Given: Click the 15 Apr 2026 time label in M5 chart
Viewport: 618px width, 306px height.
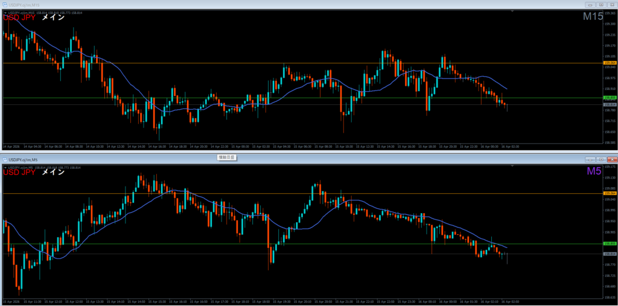Looking at the screenshot, I should click(x=10, y=301).
